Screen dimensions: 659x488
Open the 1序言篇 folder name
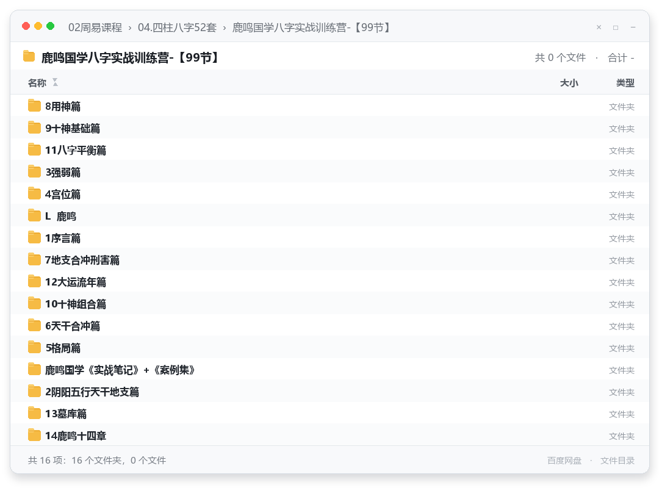[x=63, y=238]
